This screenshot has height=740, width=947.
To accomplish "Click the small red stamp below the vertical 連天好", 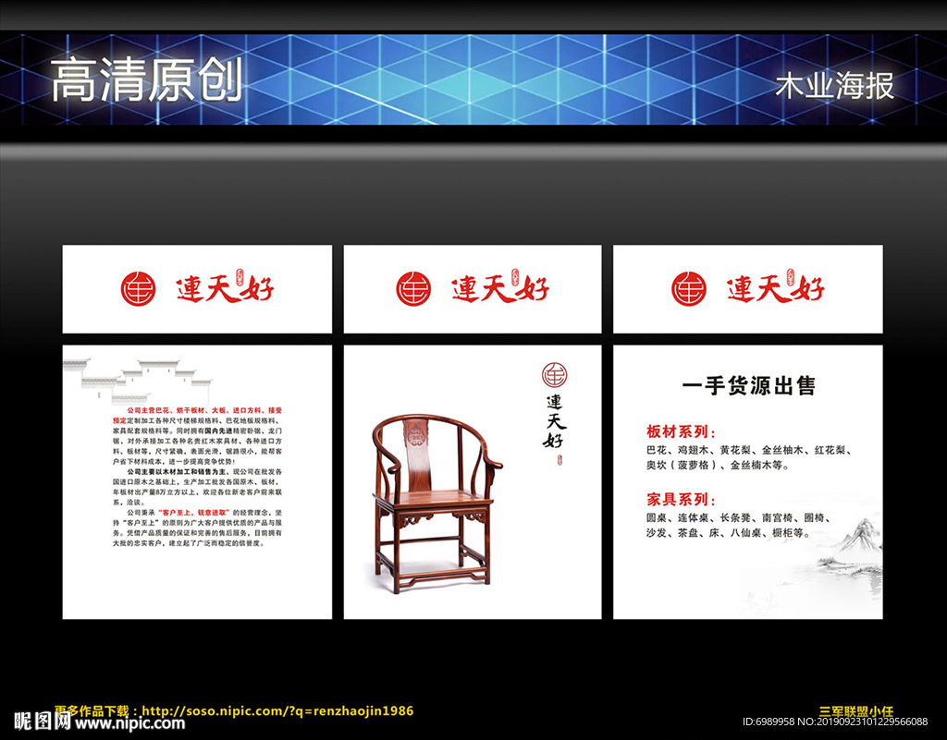I will [x=560, y=460].
